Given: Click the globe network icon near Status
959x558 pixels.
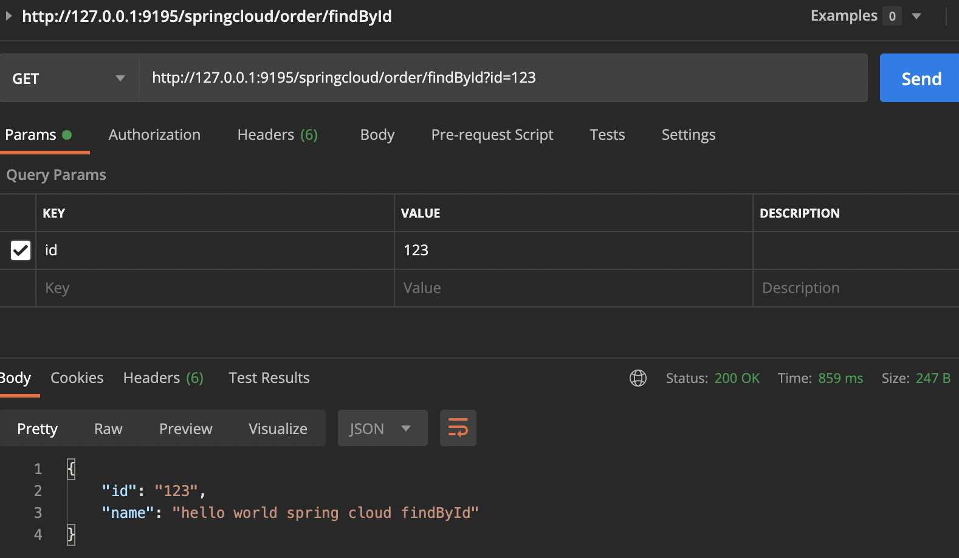Looking at the screenshot, I should click(x=638, y=378).
